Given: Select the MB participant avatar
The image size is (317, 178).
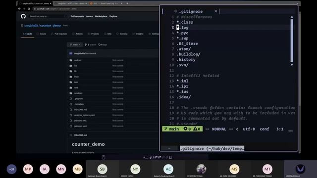Looking at the screenshot, I should tap(78, 169).
